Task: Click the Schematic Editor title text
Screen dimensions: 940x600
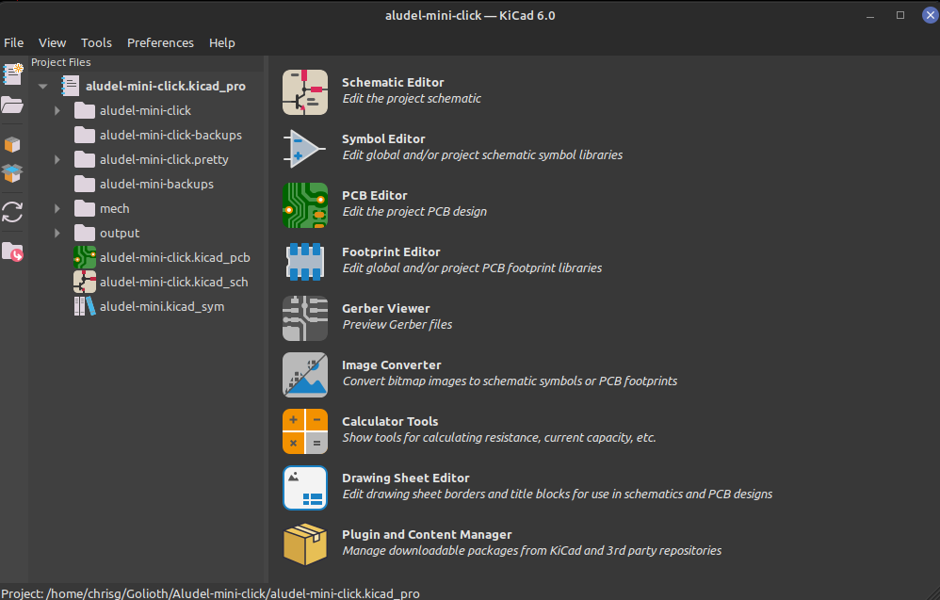Action: (393, 82)
